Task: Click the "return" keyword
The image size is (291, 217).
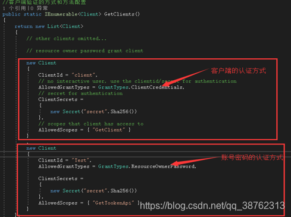Action: click(x=23, y=26)
